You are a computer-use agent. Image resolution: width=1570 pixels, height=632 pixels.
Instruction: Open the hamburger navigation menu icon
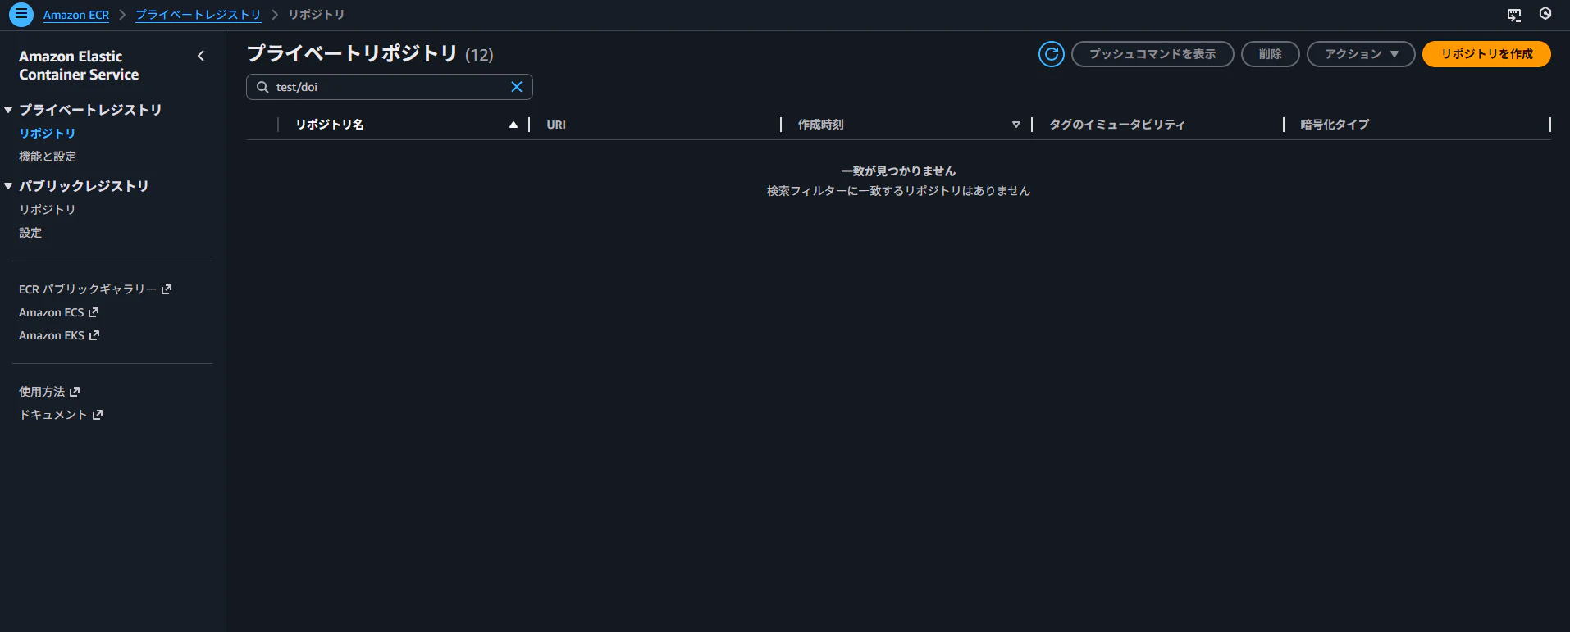21,15
